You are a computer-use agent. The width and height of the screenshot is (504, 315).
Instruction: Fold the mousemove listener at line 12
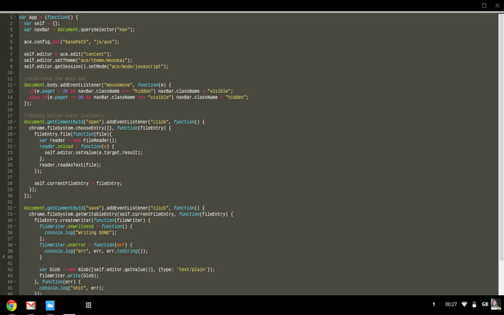15,85
